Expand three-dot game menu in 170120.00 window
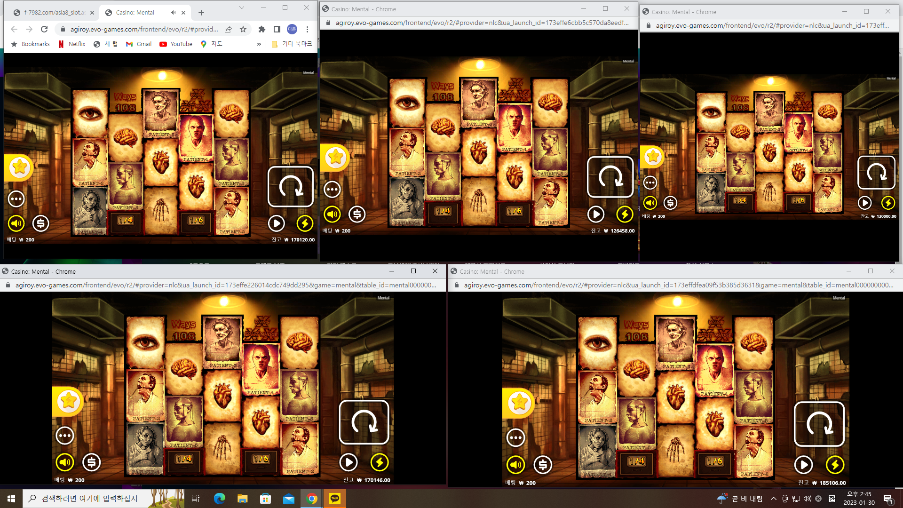 [x=16, y=199]
